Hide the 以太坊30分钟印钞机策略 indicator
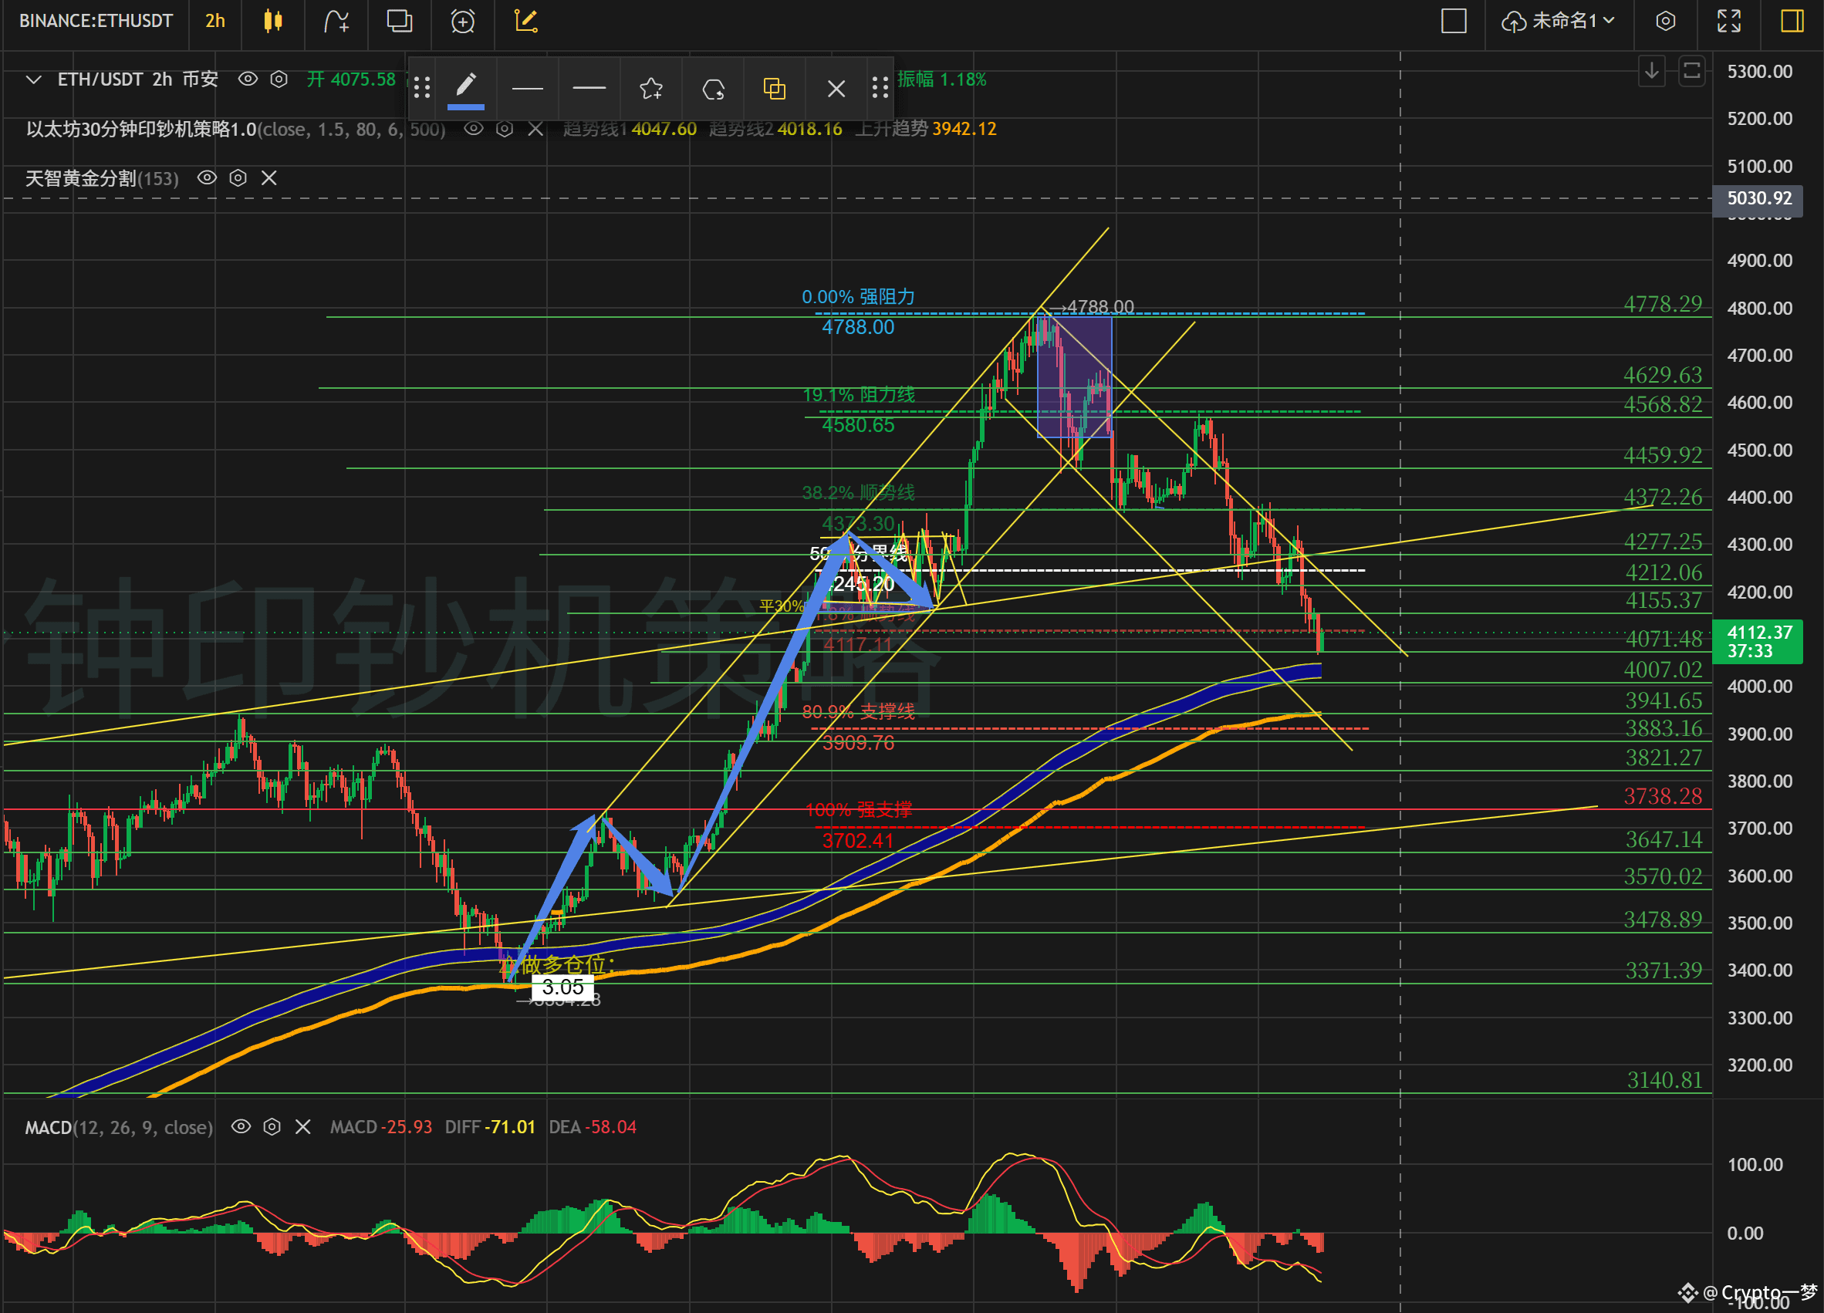This screenshot has height=1313, width=1824. (474, 129)
